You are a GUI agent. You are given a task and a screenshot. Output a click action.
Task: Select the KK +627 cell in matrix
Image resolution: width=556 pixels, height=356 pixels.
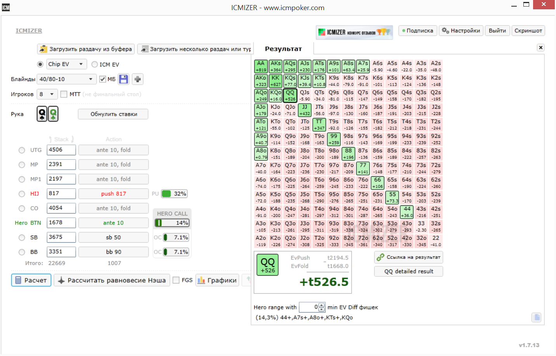(275, 81)
